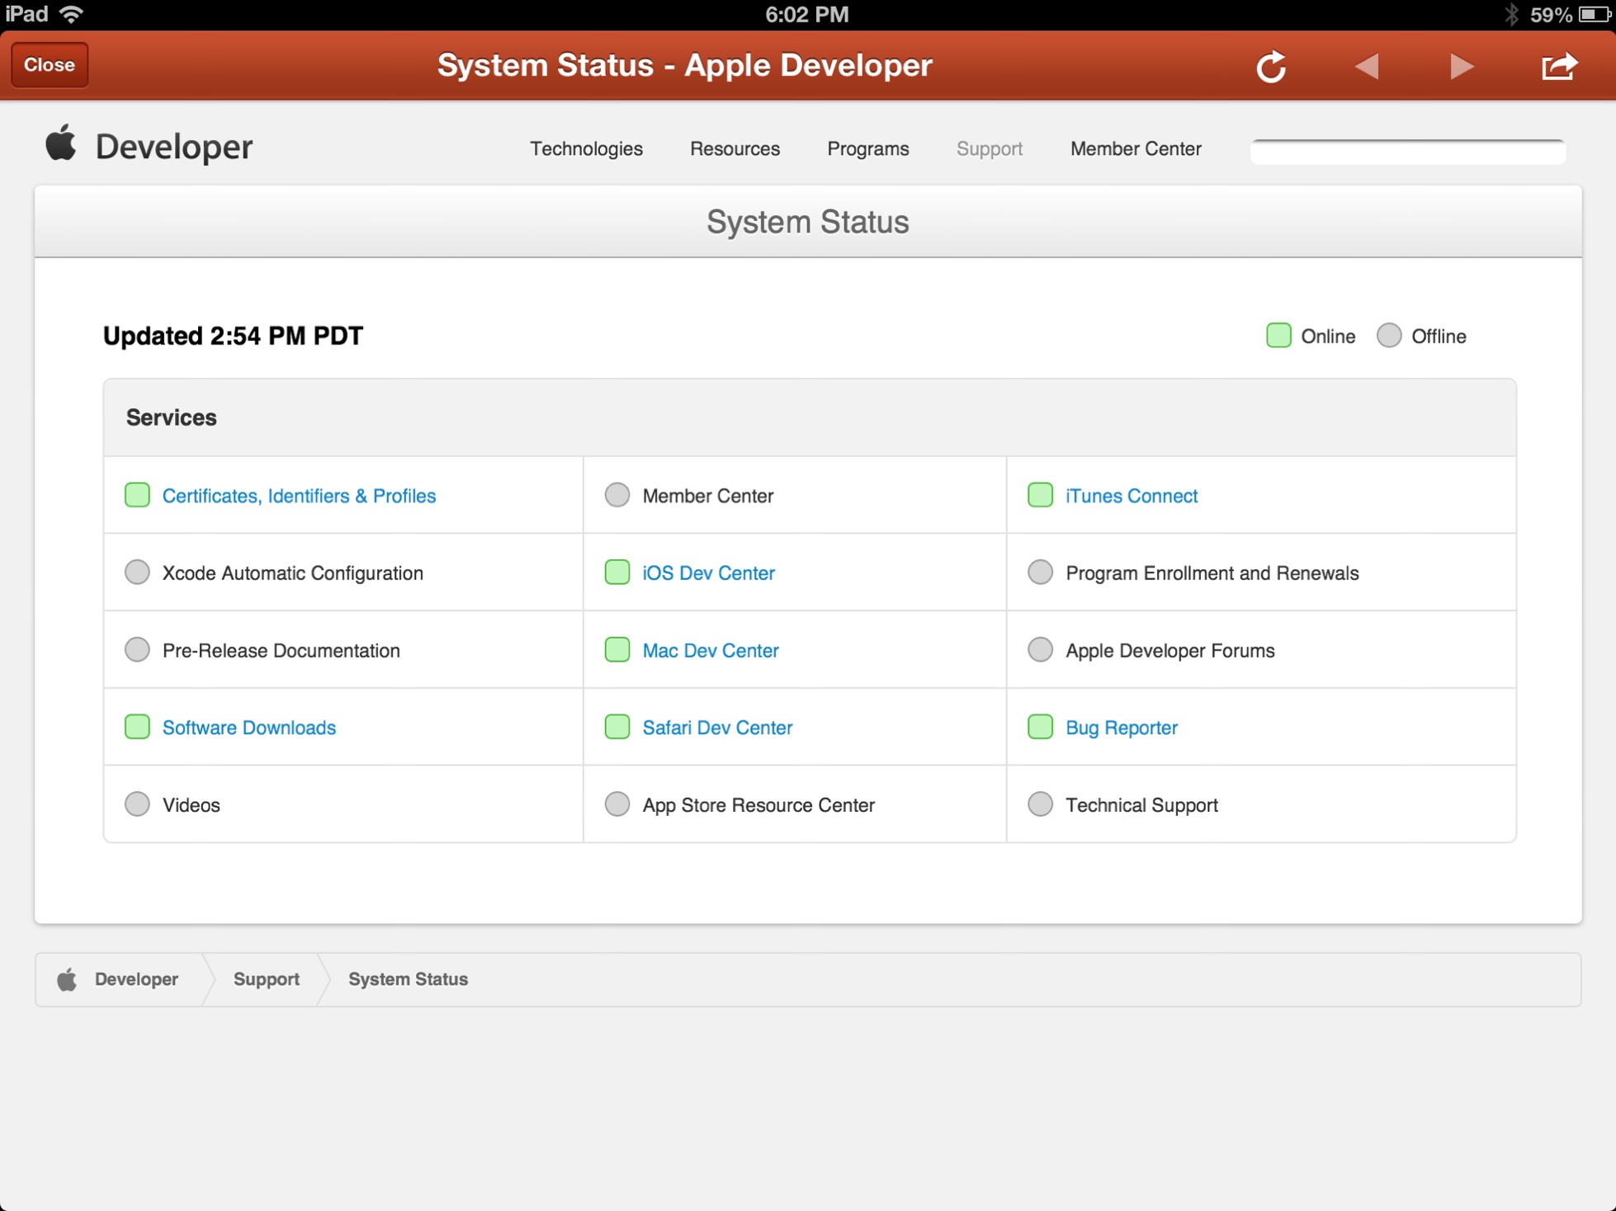
Task: Tap the Apple logo beside Developer
Action: pos(61,144)
